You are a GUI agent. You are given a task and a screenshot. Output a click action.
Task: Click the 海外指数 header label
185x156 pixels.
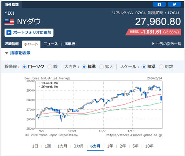[12, 5]
